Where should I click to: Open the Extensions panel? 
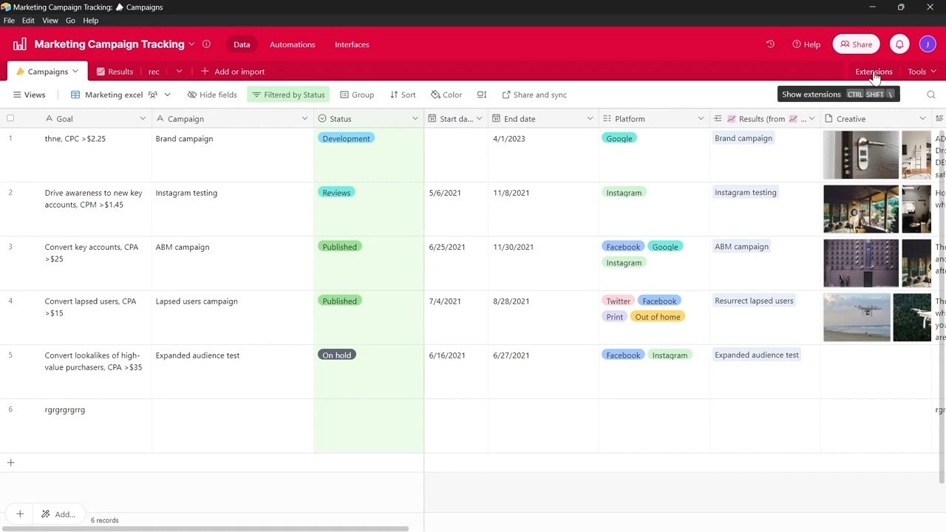tap(874, 72)
